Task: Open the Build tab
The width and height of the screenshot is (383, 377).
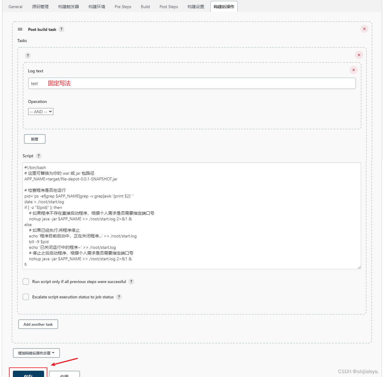Action: pos(145,7)
